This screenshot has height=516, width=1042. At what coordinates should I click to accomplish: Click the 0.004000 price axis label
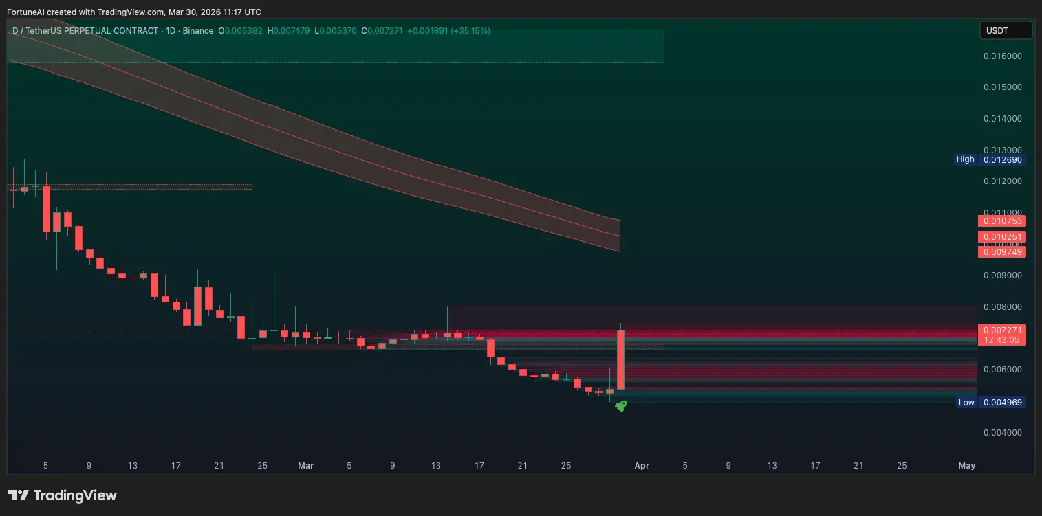pyautogui.click(x=1003, y=433)
